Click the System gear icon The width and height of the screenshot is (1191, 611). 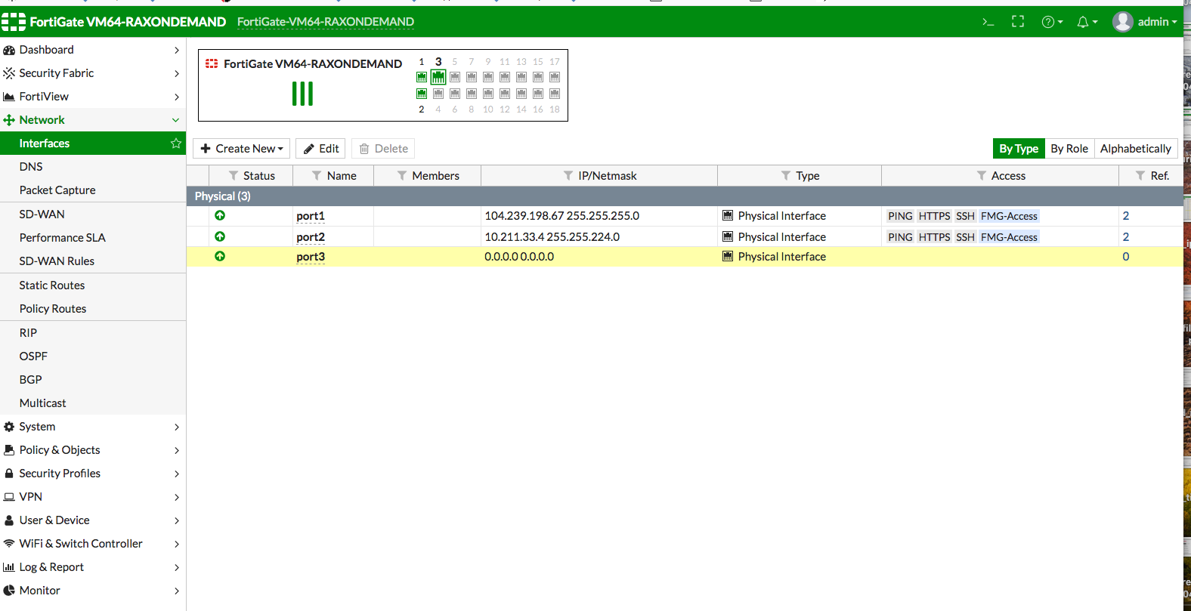(9, 427)
